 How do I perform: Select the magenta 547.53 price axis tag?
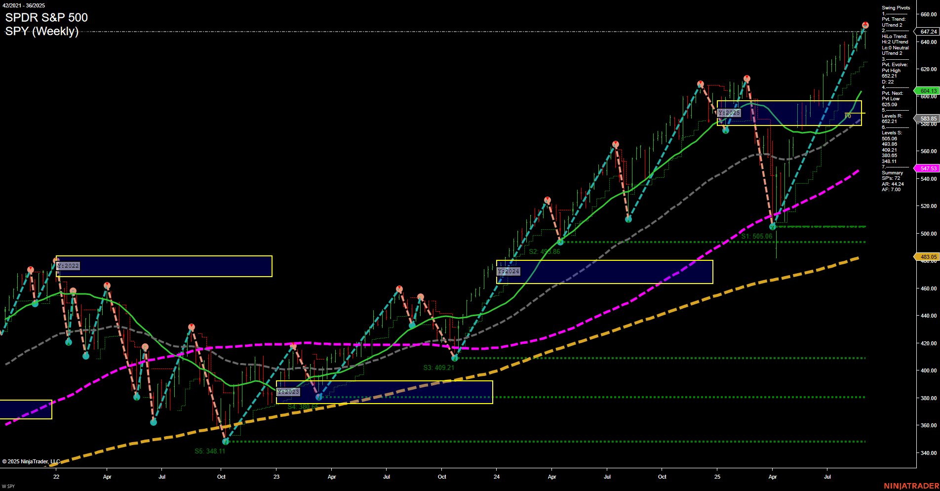tap(928, 168)
